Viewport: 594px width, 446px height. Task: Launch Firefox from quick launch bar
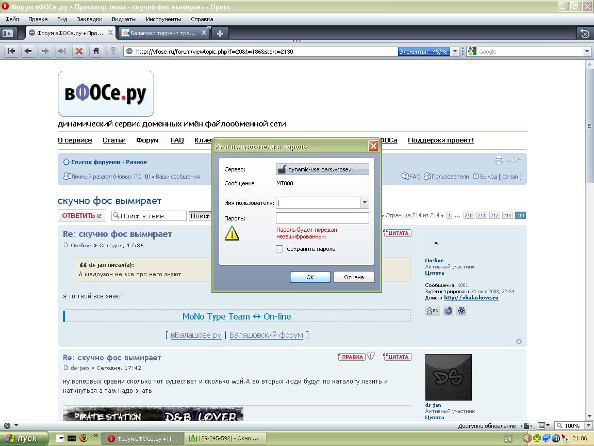click(84, 438)
